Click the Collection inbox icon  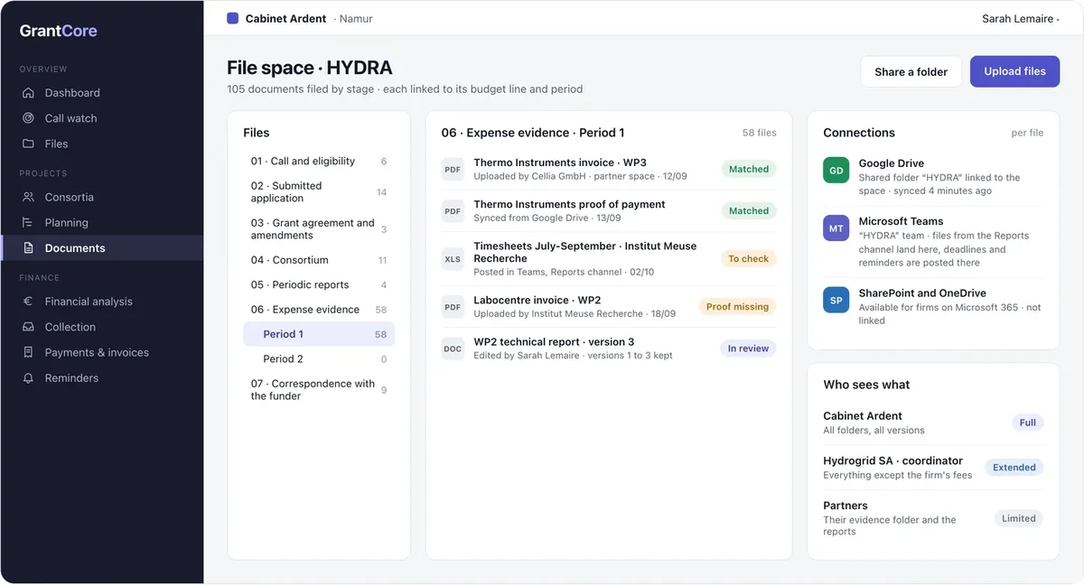pyautogui.click(x=28, y=327)
